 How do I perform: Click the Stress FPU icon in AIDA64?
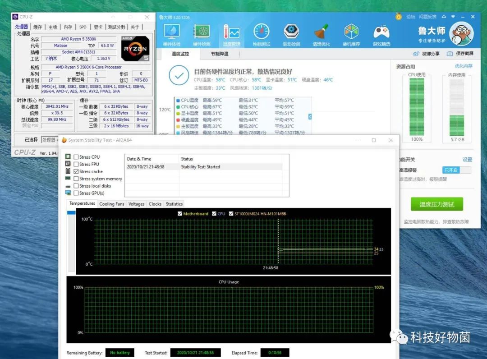click(x=68, y=164)
